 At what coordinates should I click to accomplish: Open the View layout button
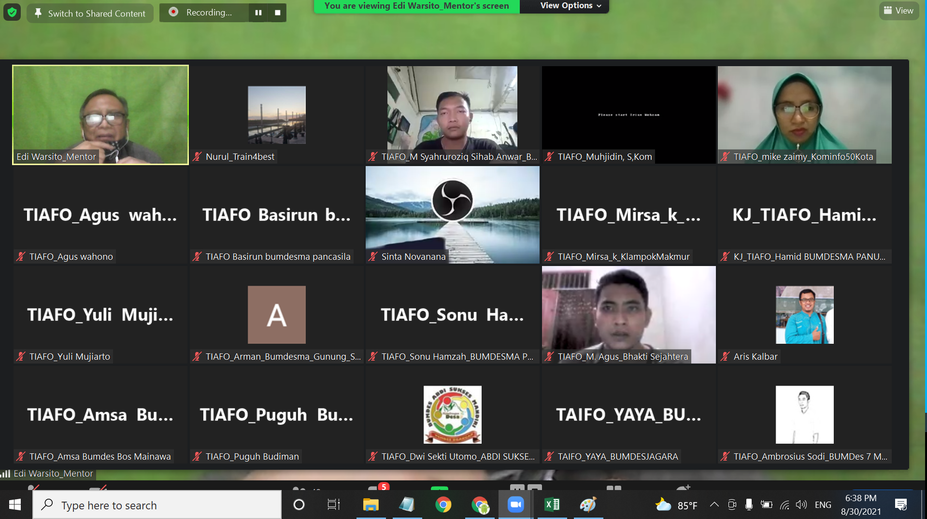[x=898, y=11]
